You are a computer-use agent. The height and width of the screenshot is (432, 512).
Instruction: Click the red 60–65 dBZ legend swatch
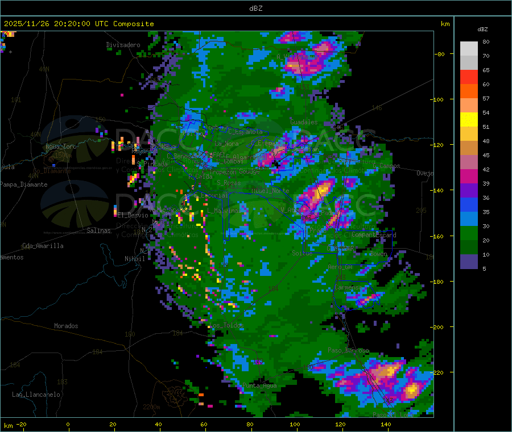[x=469, y=77]
